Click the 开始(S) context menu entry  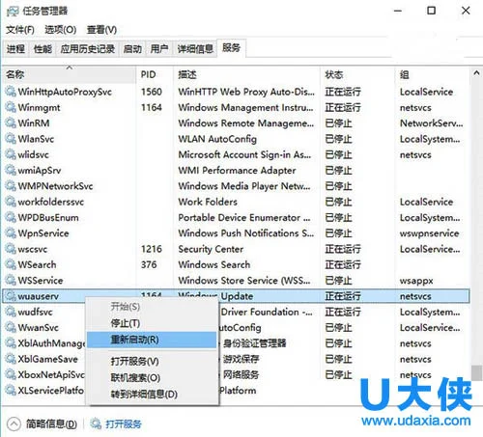[152, 307]
